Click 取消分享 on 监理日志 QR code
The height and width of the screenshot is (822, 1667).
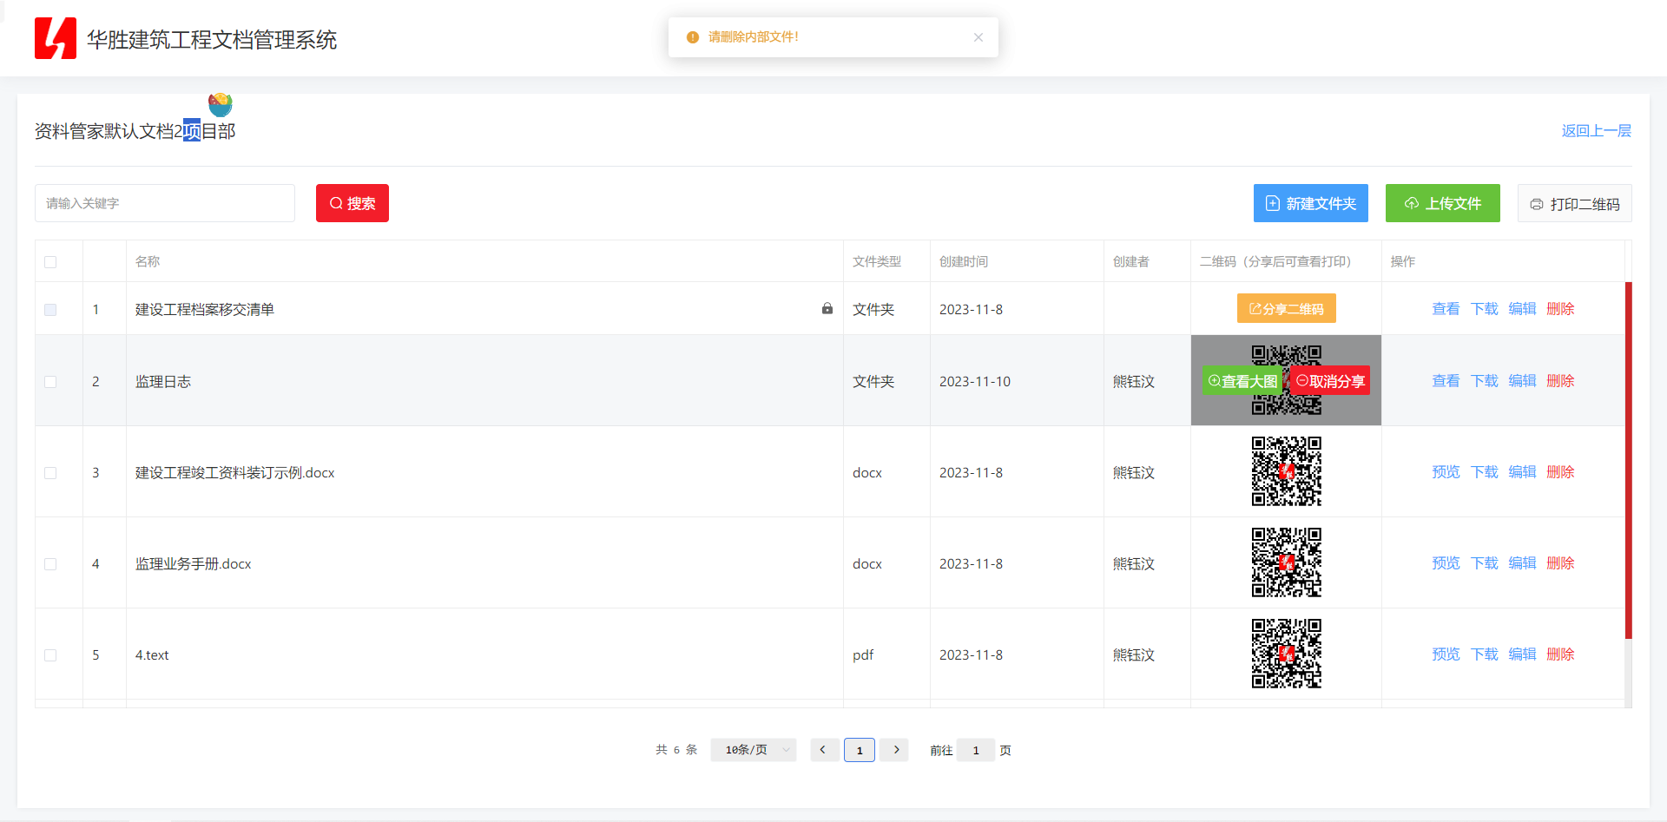point(1330,381)
